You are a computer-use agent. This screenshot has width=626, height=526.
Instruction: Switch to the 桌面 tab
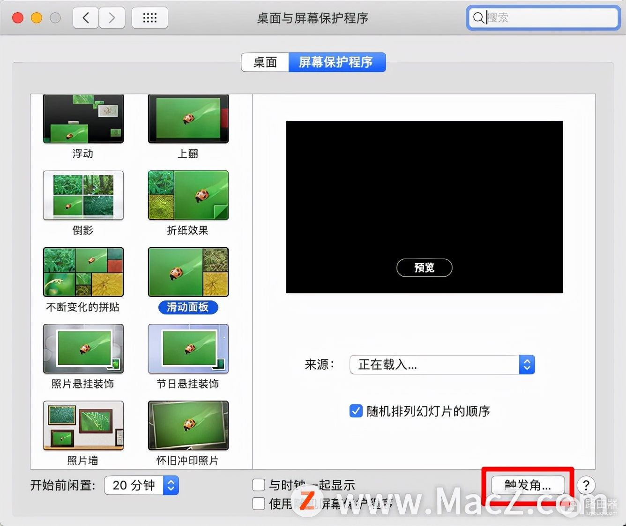(x=265, y=62)
